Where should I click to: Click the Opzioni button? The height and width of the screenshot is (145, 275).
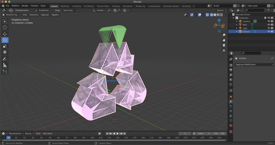(x=222, y=10)
